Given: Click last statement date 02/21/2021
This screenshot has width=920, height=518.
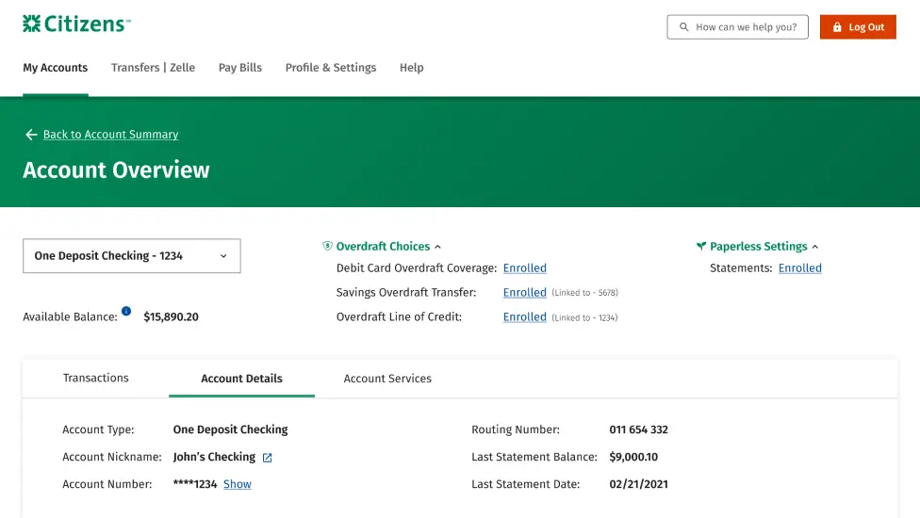Looking at the screenshot, I should (638, 484).
